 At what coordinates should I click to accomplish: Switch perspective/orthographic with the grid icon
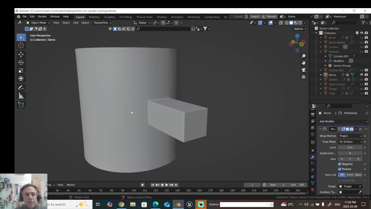pyautogui.click(x=303, y=77)
